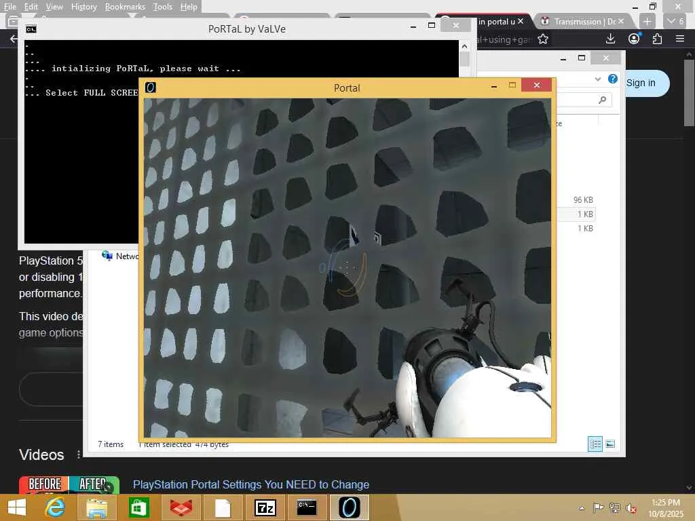Click the '7 items' status bar text

pos(111,444)
